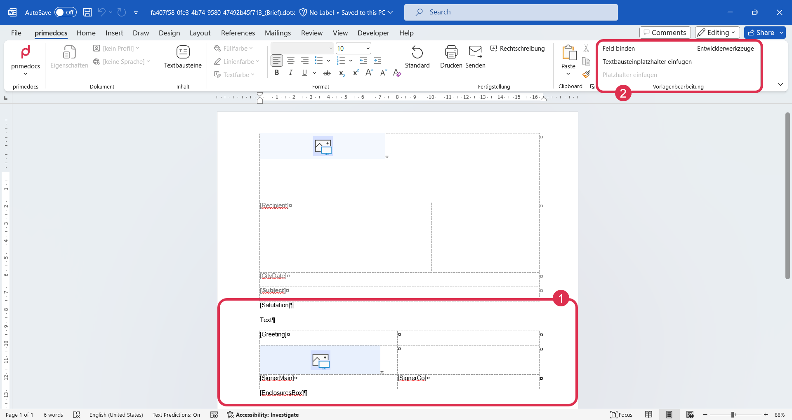The height and width of the screenshot is (420, 792).
Task: Switch to Insert tab
Action: pyautogui.click(x=114, y=33)
